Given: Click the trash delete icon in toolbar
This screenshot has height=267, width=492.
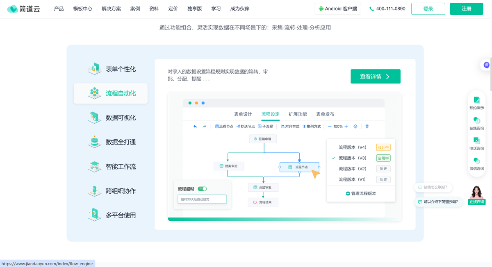Looking at the screenshot, I should pos(367,127).
